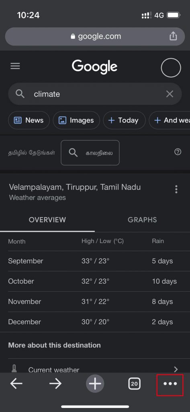The height and width of the screenshot is (412, 190).
Task: Add the Today chip to search
Action: [x=124, y=120]
